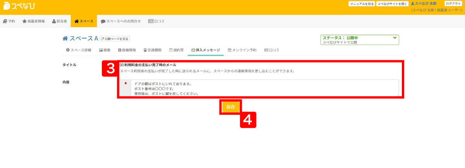Viewport: 465px width, 168px height.
Task: Open the スペース menu
Action: coord(84,21)
